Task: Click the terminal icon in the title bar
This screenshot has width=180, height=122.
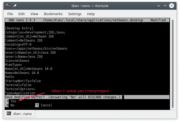Action: [x=8, y=5]
